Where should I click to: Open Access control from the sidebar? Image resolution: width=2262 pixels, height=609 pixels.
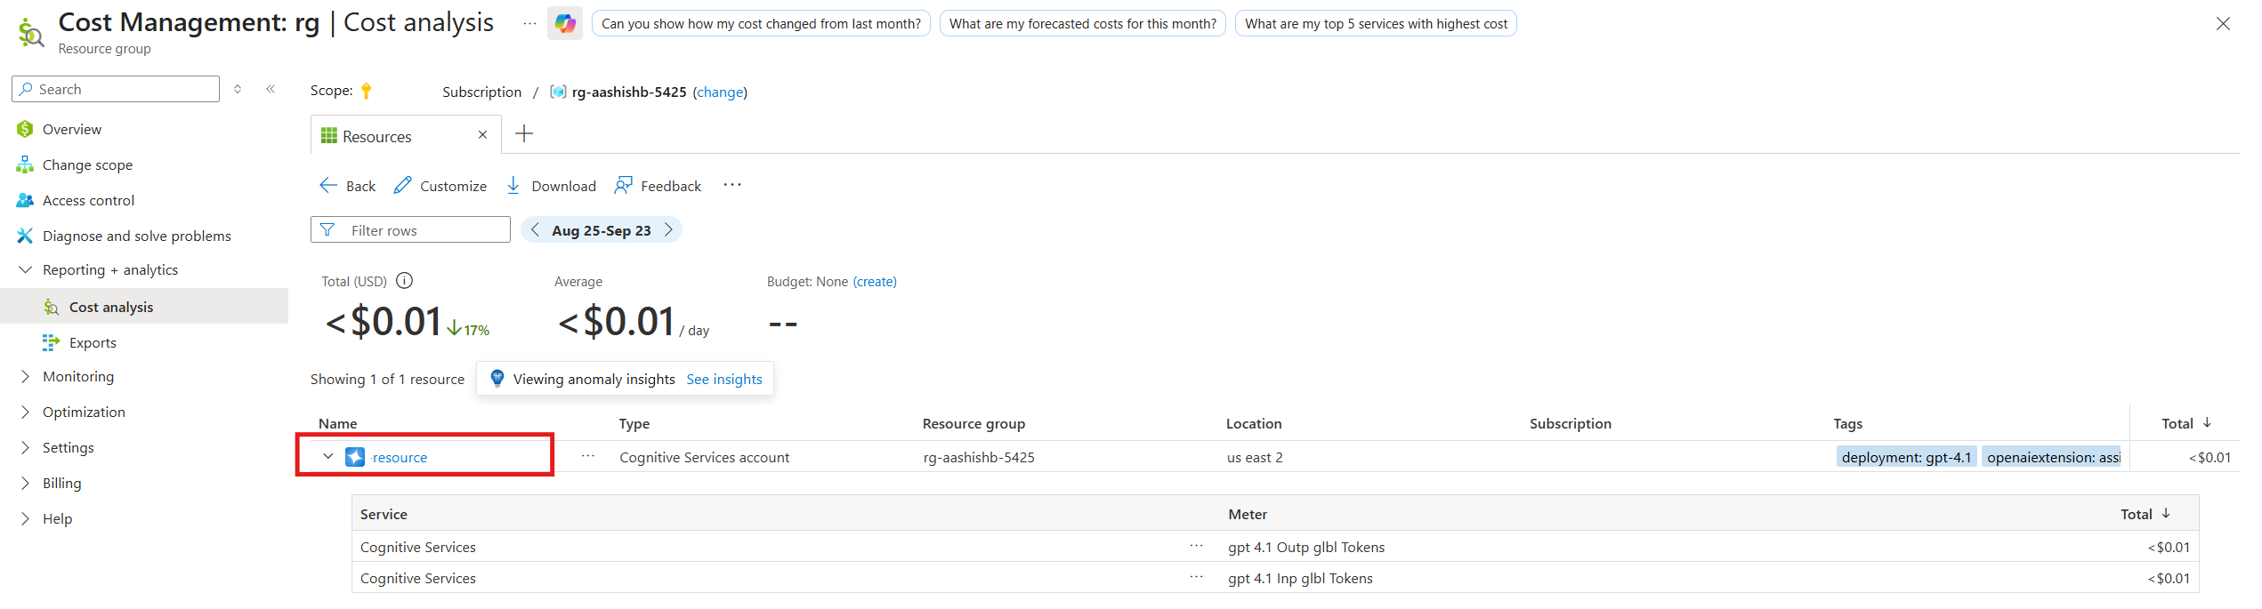(x=87, y=199)
